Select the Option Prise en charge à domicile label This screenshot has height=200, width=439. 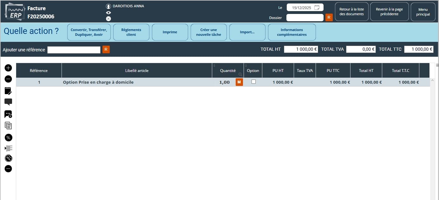point(98,82)
